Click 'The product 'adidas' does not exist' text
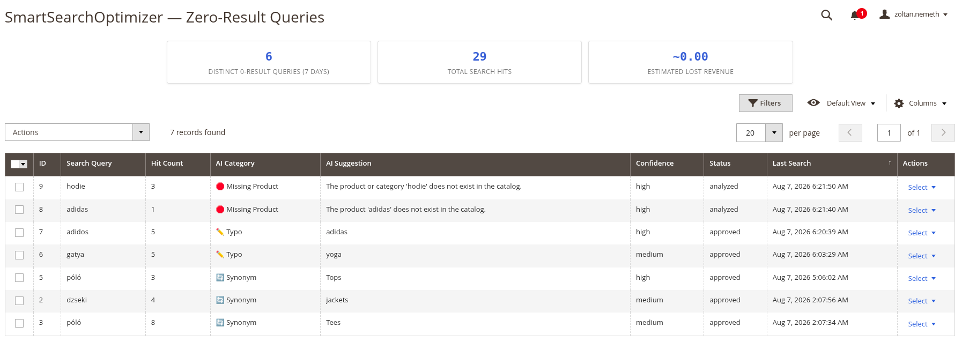962x349 pixels. 405,210
